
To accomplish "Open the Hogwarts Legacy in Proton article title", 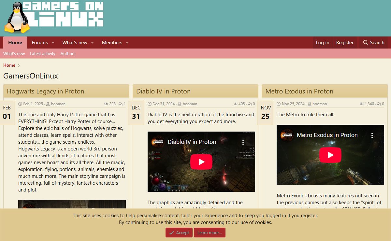I will (x=46, y=91).
